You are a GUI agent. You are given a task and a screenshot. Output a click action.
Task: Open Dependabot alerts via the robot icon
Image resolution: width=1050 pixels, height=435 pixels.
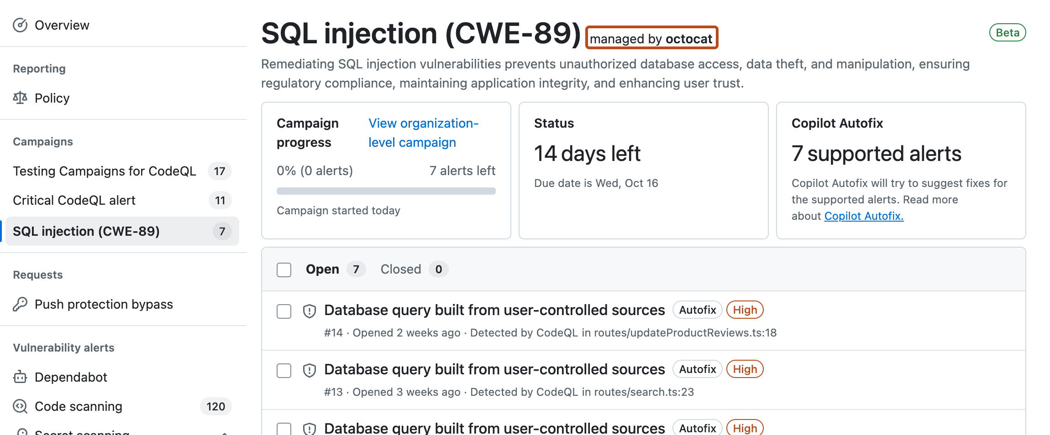pyautogui.click(x=20, y=377)
